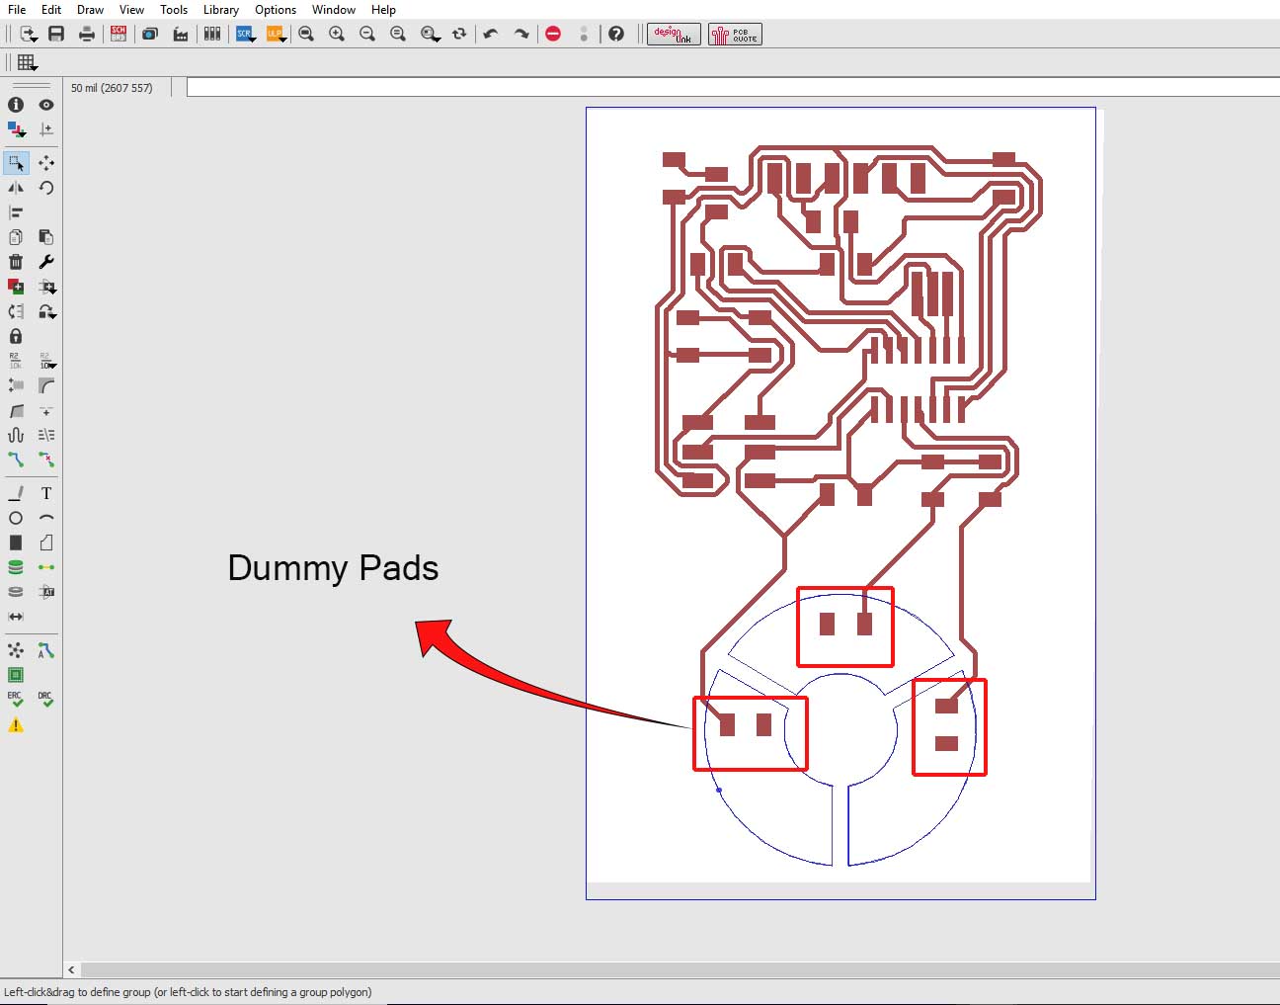Select the Rectangle tool
The height and width of the screenshot is (1005, 1280).
pos(16,543)
